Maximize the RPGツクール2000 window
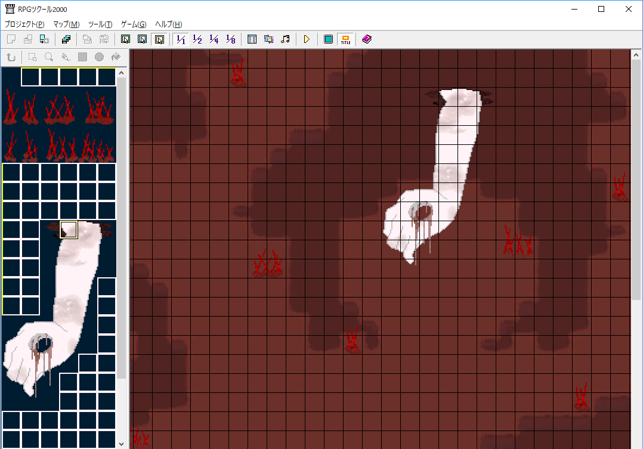 [601, 9]
